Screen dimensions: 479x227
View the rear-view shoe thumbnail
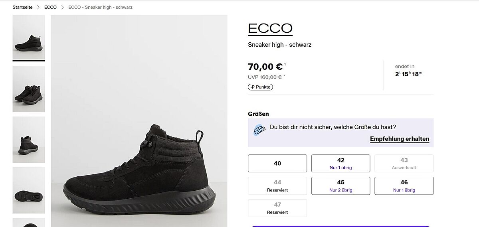coord(28,139)
